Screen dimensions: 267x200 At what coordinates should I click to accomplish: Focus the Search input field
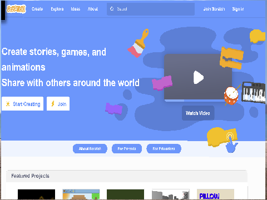pyautogui.click(x=151, y=9)
